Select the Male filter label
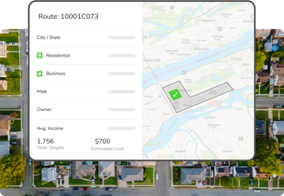284x196 pixels. (x=42, y=92)
